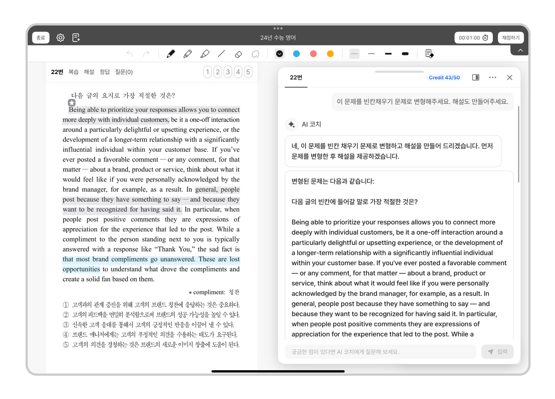Image resolution: width=555 pixels, height=399 pixels.
Task: Select the thinnest stroke width
Action: tap(354, 54)
